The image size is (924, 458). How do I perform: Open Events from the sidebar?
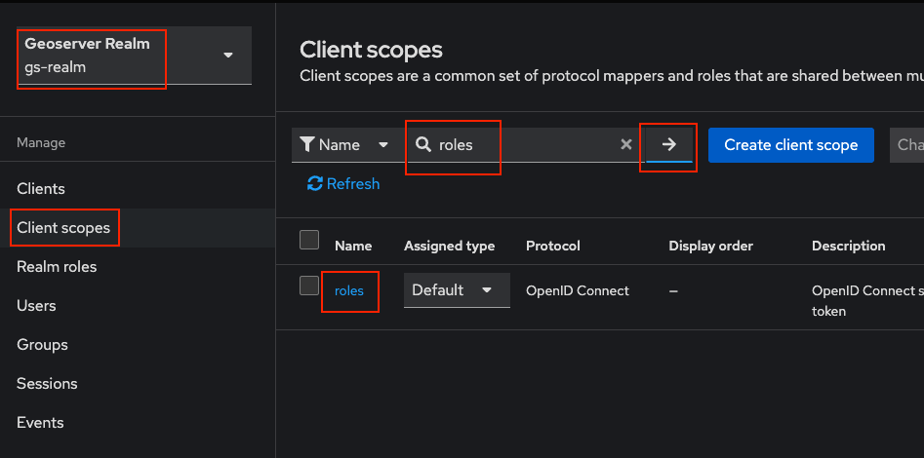(40, 422)
